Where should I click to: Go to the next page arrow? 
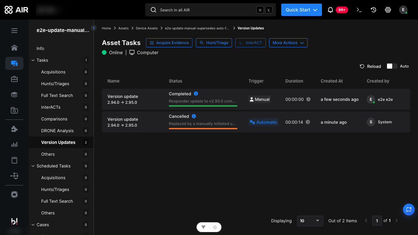pyautogui.click(x=396, y=221)
